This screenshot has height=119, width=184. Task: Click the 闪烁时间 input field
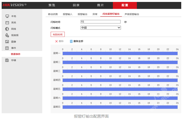(x=101, y=22)
